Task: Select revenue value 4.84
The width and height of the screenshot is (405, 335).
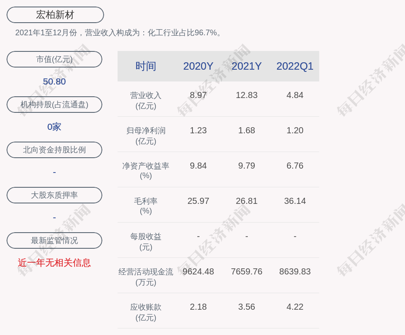Action: tap(295, 95)
